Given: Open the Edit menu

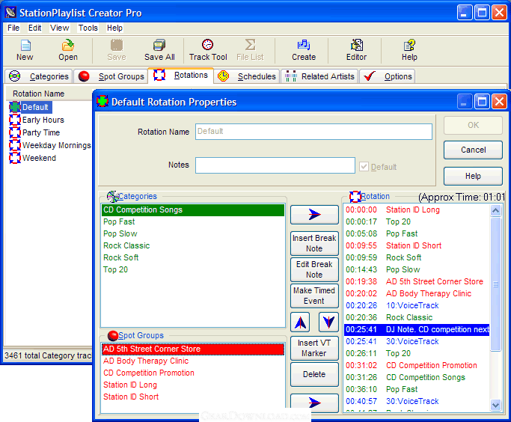Looking at the screenshot, I should [x=34, y=28].
